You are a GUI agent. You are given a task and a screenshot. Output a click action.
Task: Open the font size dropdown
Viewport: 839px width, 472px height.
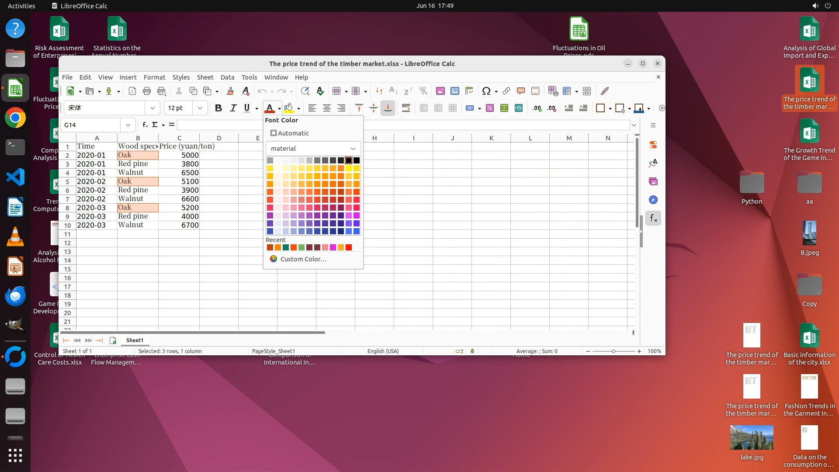point(200,108)
